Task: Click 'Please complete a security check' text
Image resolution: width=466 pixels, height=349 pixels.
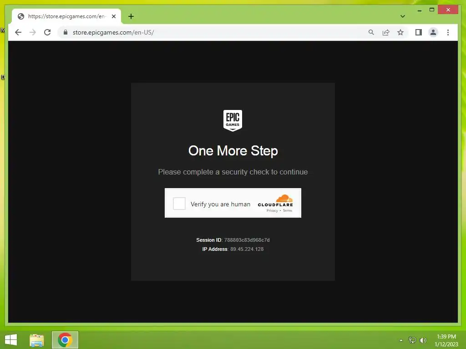Action: 233,172
